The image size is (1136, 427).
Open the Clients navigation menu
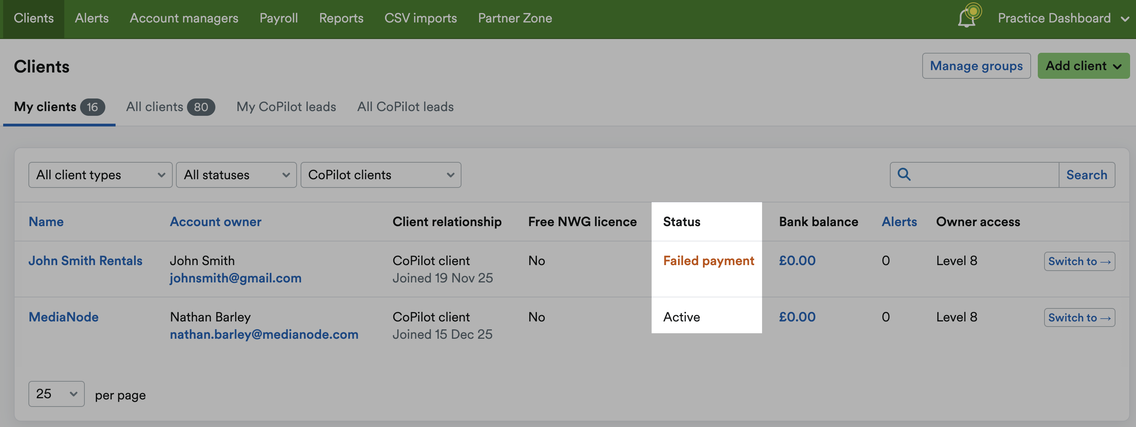(34, 18)
